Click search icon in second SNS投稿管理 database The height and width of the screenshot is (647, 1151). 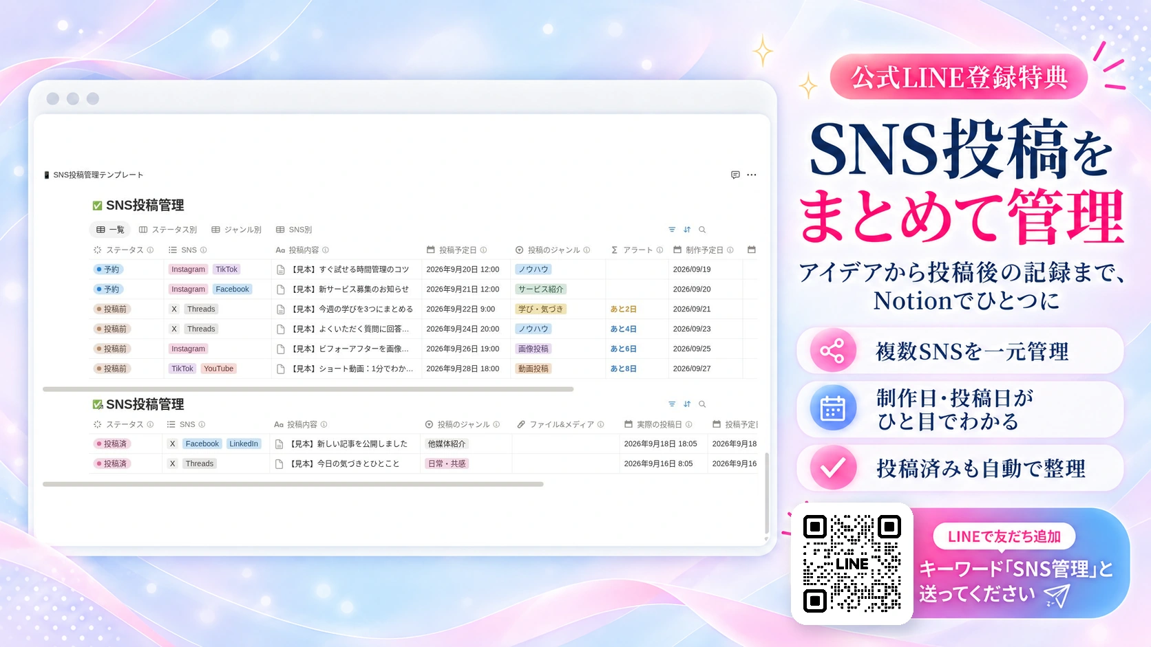pos(702,404)
